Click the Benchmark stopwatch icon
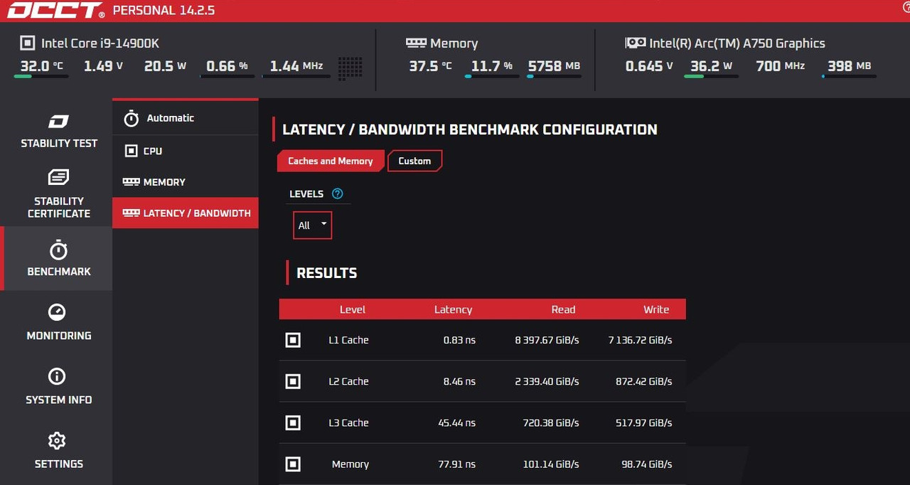This screenshot has width=910, height=485. (x=58, y=250)
